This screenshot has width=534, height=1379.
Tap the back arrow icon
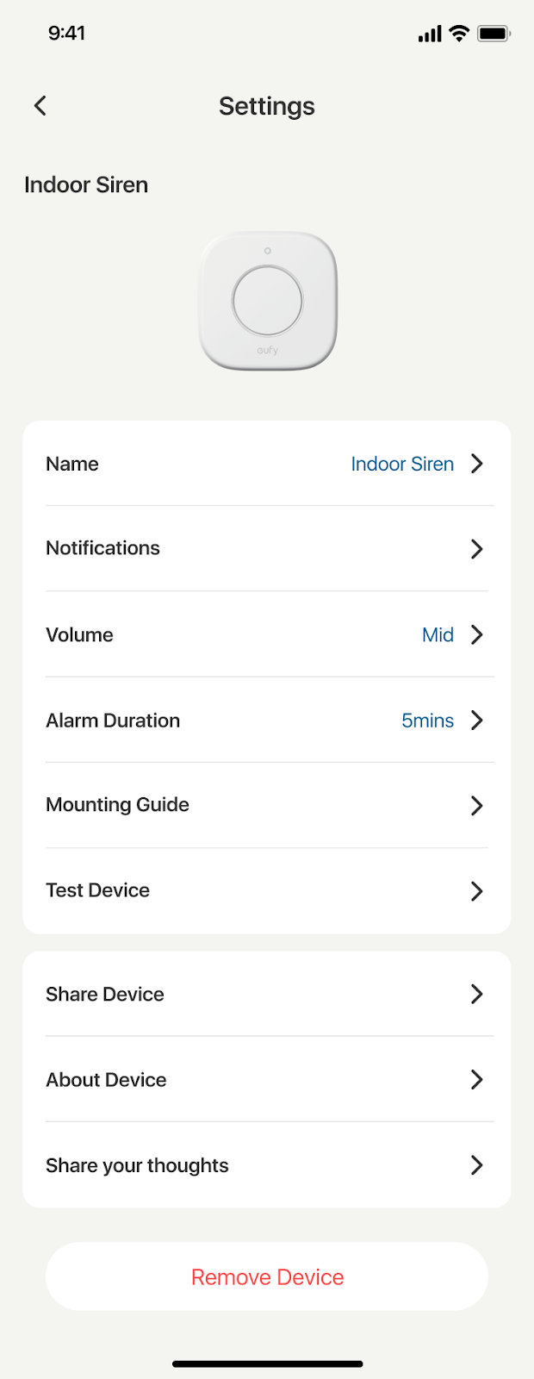click(x=40, y=106)
